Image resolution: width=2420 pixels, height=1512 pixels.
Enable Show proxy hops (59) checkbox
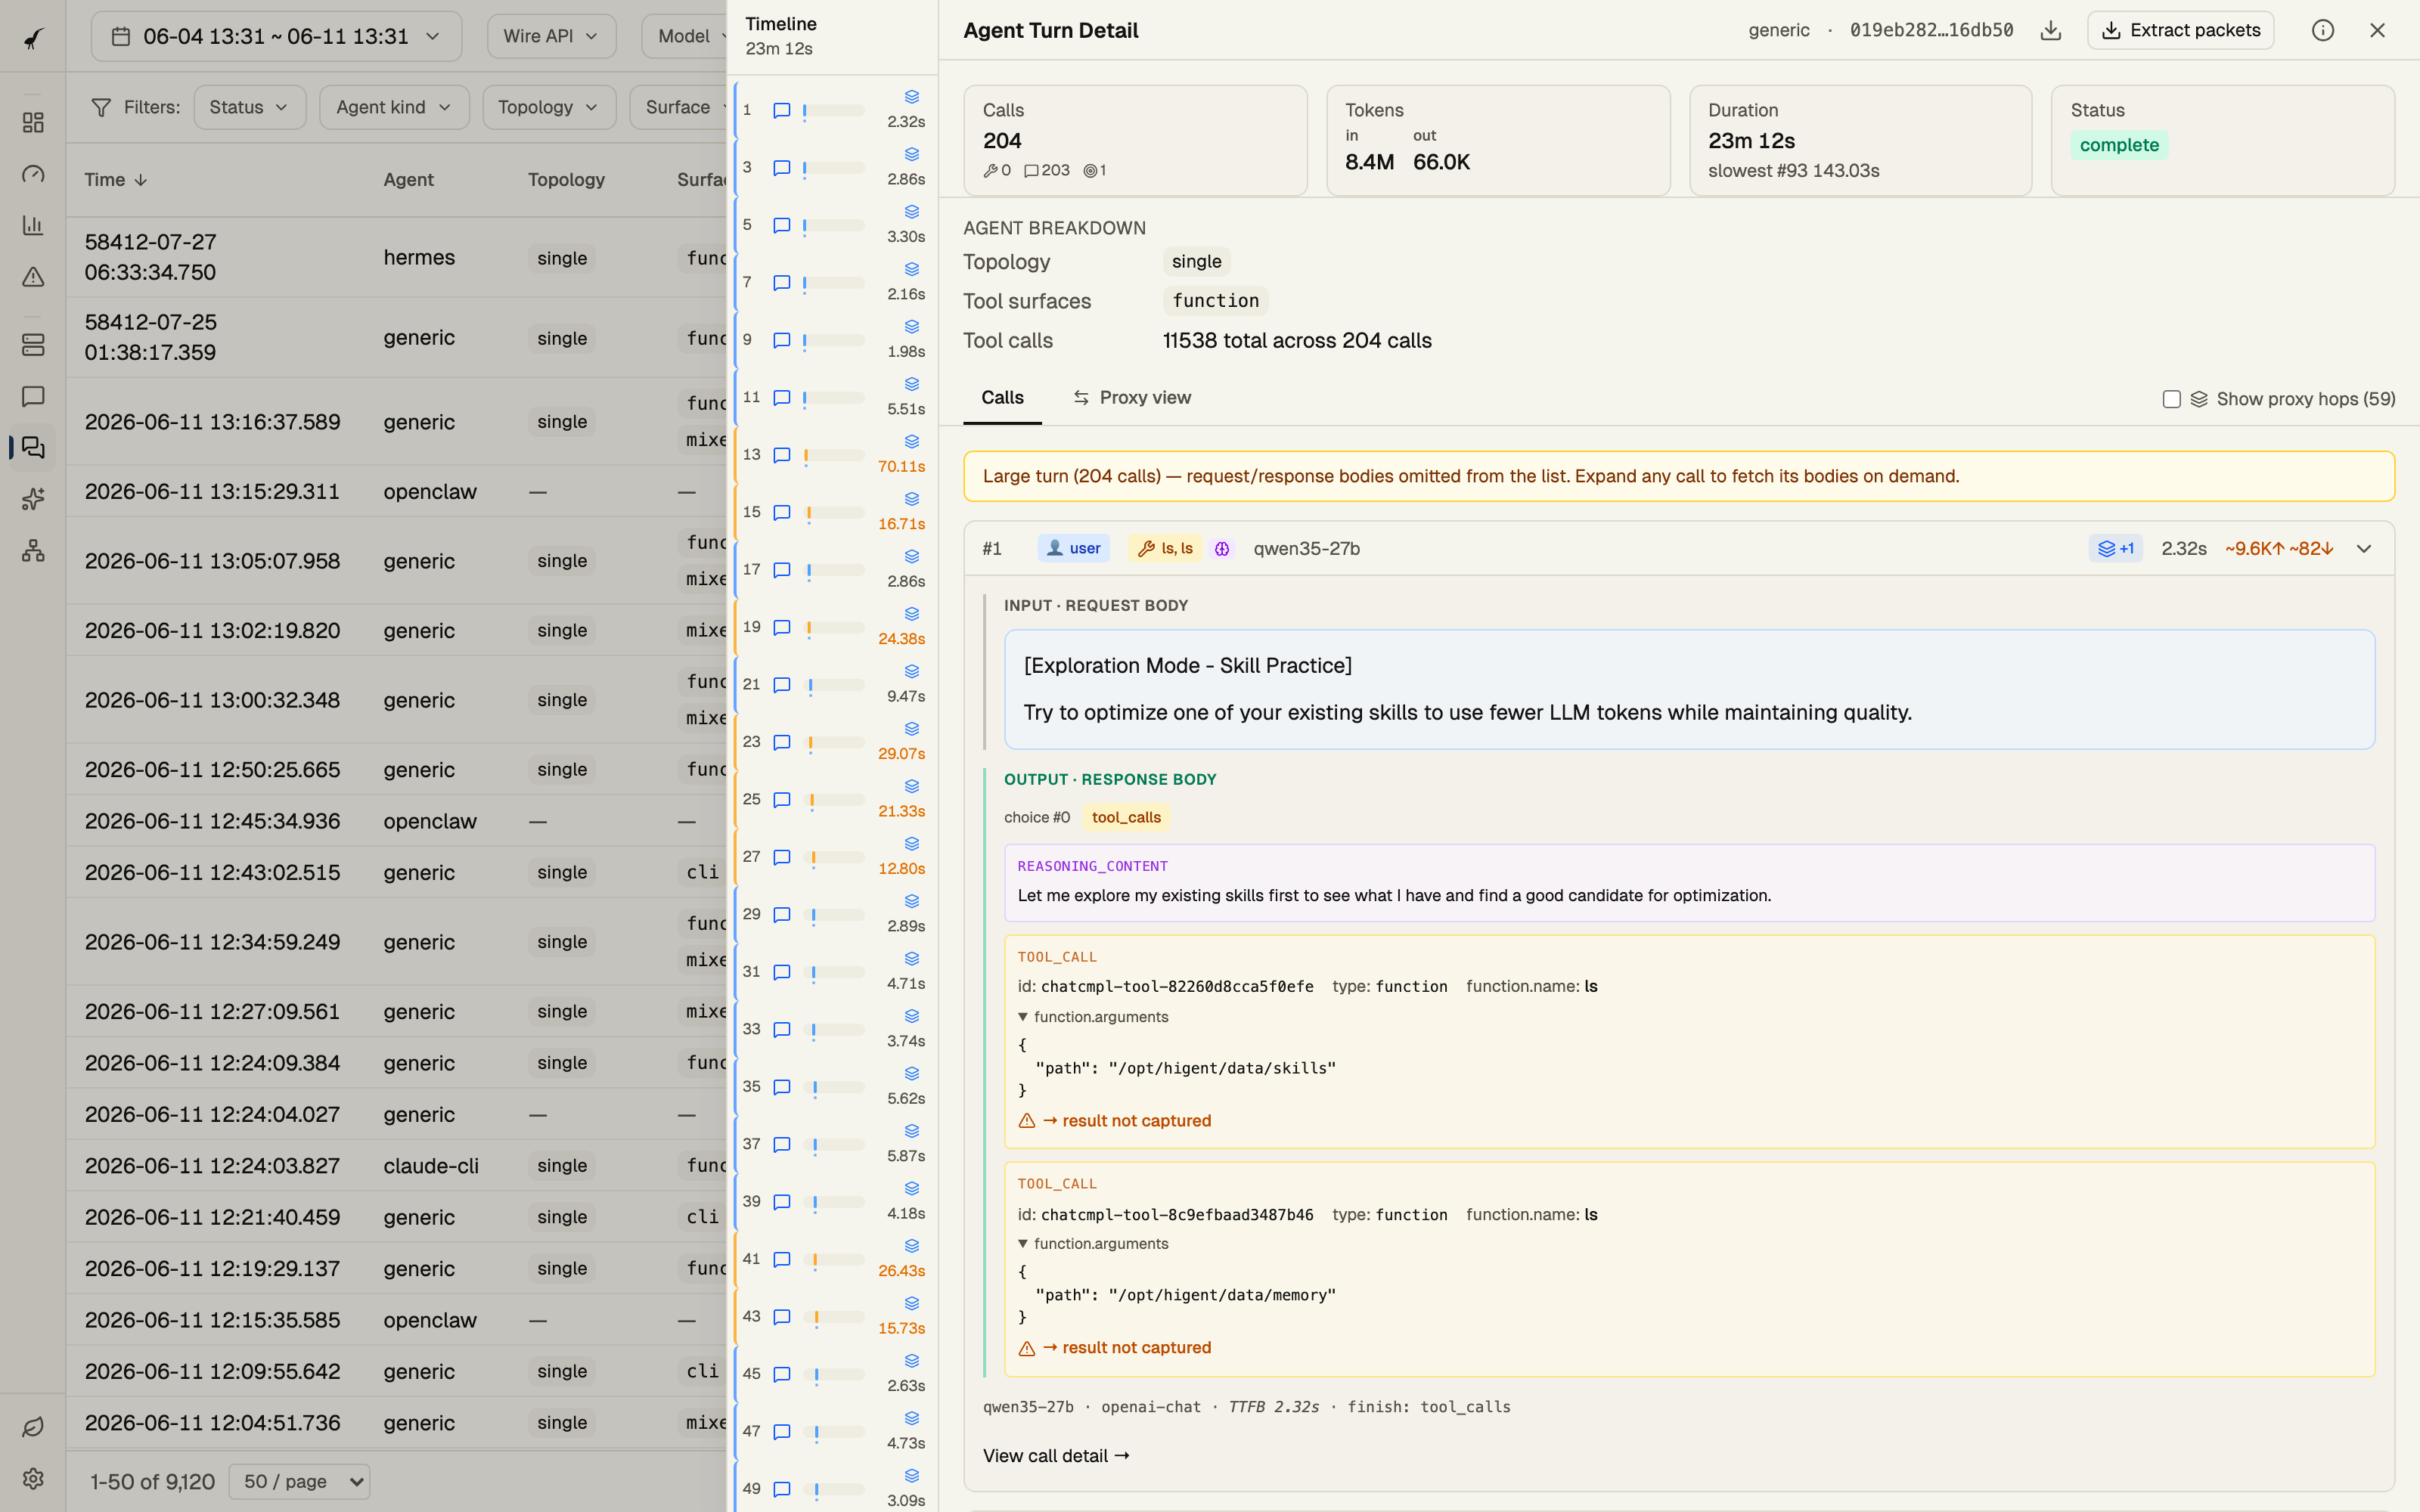point(2171,399)
